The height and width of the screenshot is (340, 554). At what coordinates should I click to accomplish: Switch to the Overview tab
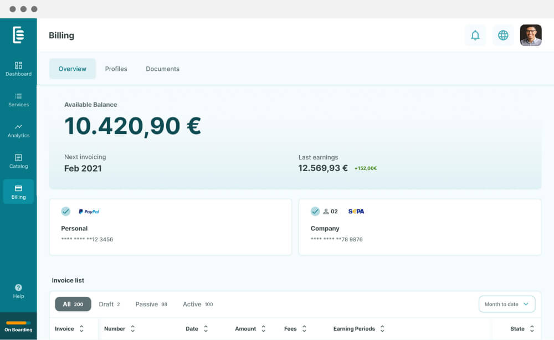(73, 69)
